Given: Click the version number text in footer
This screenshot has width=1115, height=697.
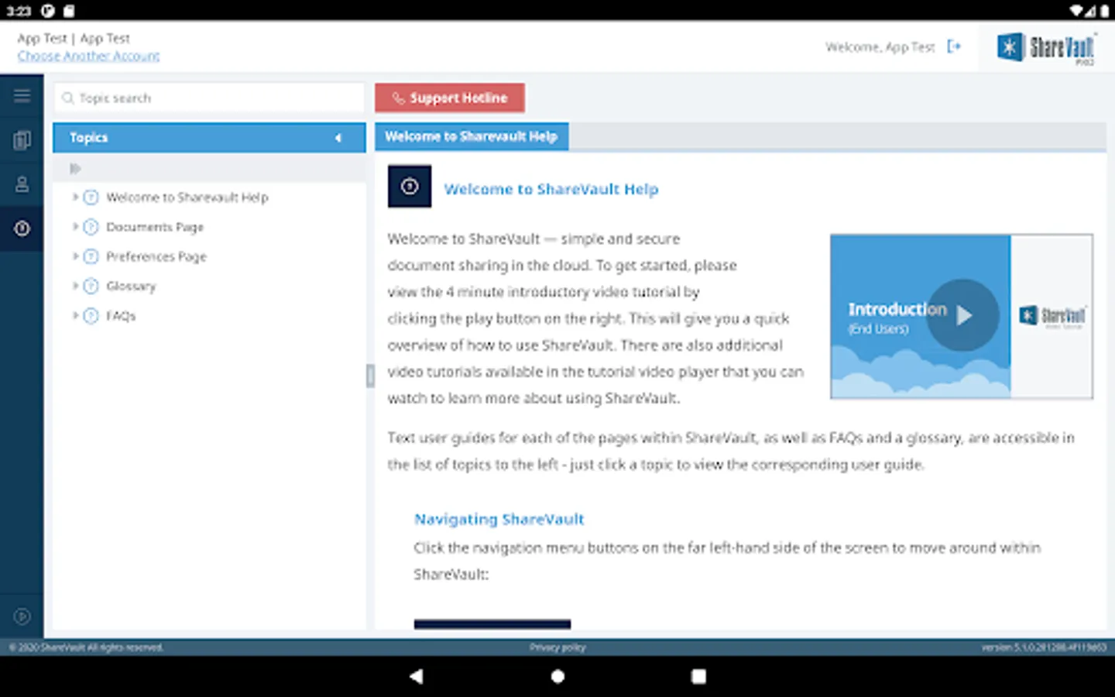Looking at the screenshot, I should tap(1044, 647).
